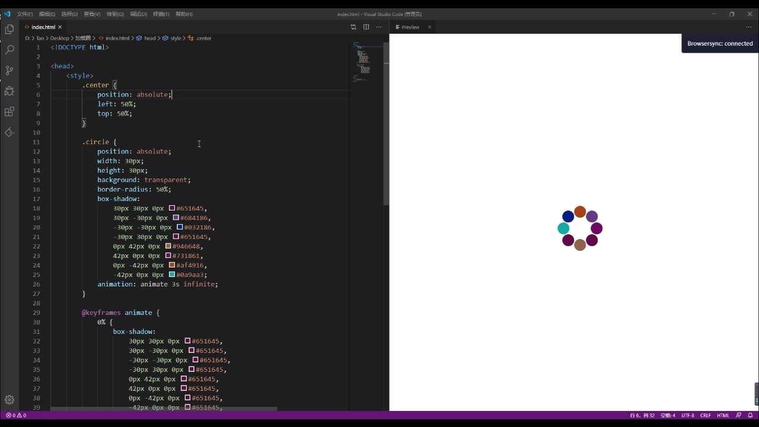Close the index.html editor tab
This screenshot has height=427, width=759.
click(60, 27)
